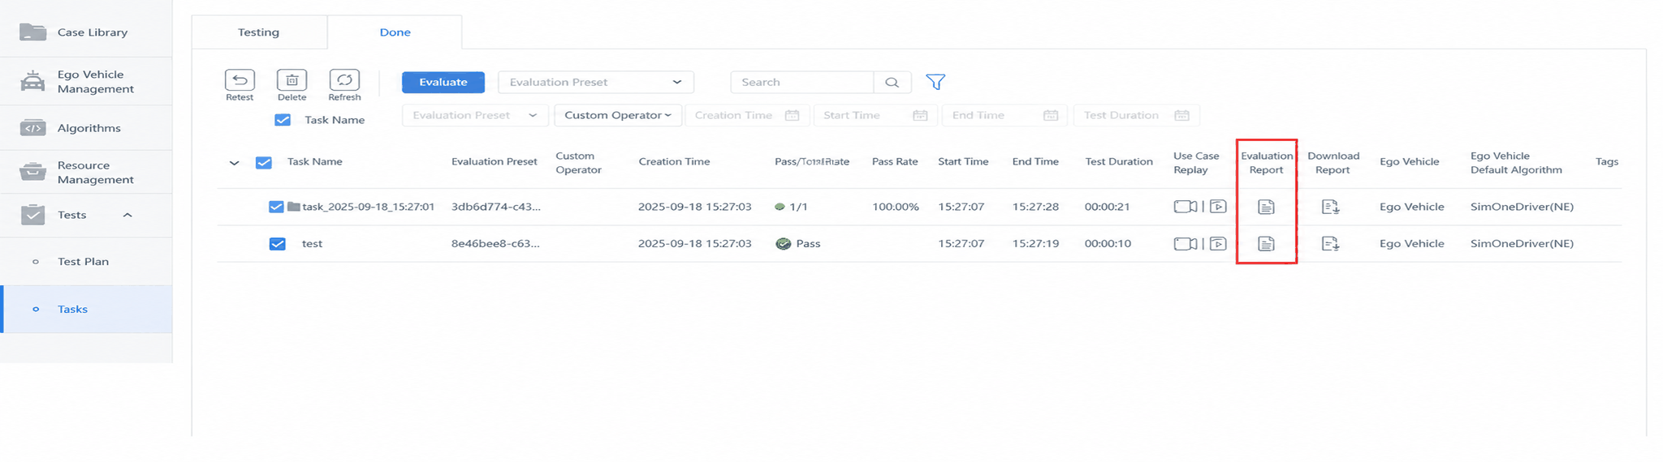Click Test Duration column header
1663x462 pixels.
pos(1119,161)
